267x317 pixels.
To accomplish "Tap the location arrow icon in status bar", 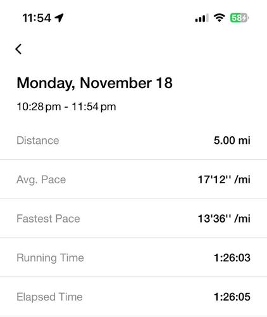I will tap(59, 18).
